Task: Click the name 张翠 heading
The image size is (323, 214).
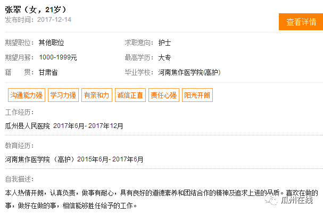Action: [x=13, y=10]
